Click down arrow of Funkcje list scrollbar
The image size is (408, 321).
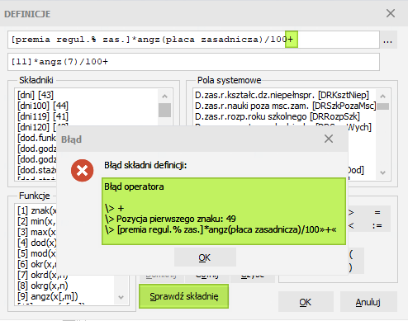[121, 297]
